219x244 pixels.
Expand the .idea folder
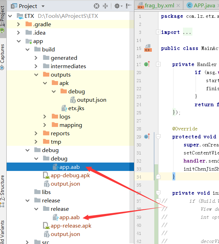[x=19, y=33]
